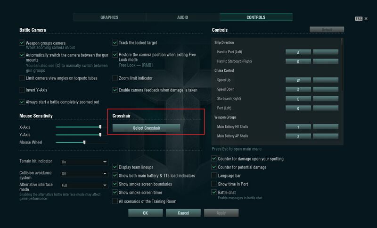The image size is (377, 228).
Task: Toggle Counter for potential damage
Action: 214,167
